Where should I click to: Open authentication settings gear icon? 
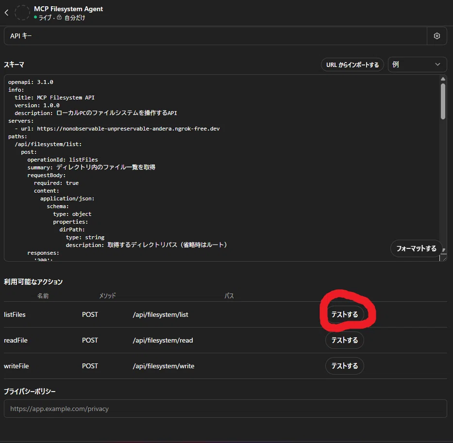(x=437, y=36)
